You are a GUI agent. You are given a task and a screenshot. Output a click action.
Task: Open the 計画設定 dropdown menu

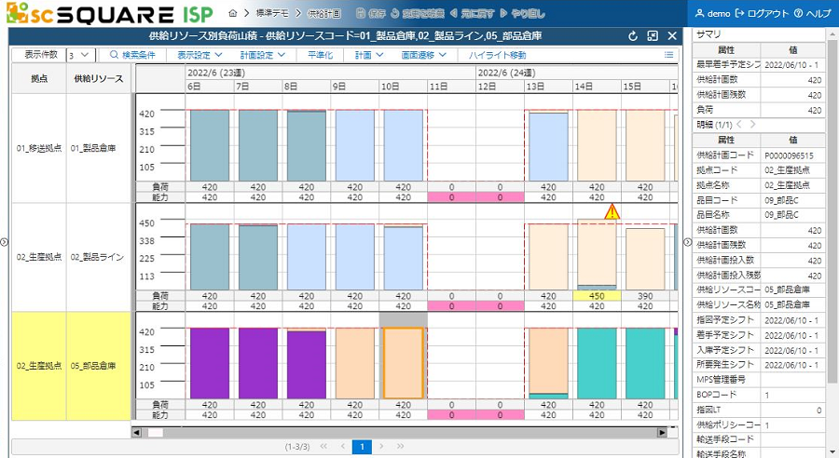pos(263,55)
